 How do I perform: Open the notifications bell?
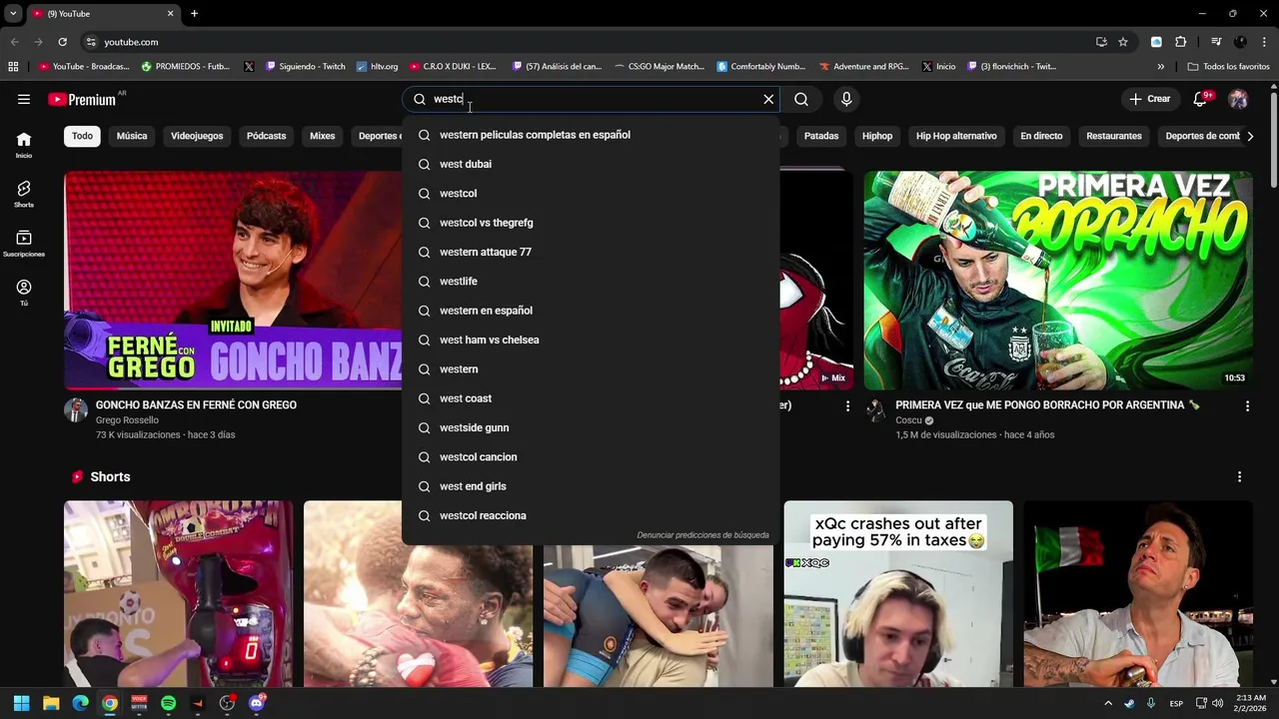pos(1201,99)
